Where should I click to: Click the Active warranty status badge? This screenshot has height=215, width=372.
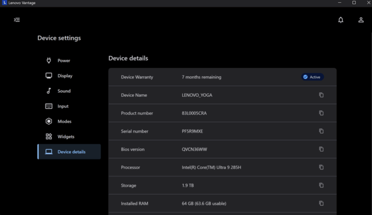click(313, 77)
